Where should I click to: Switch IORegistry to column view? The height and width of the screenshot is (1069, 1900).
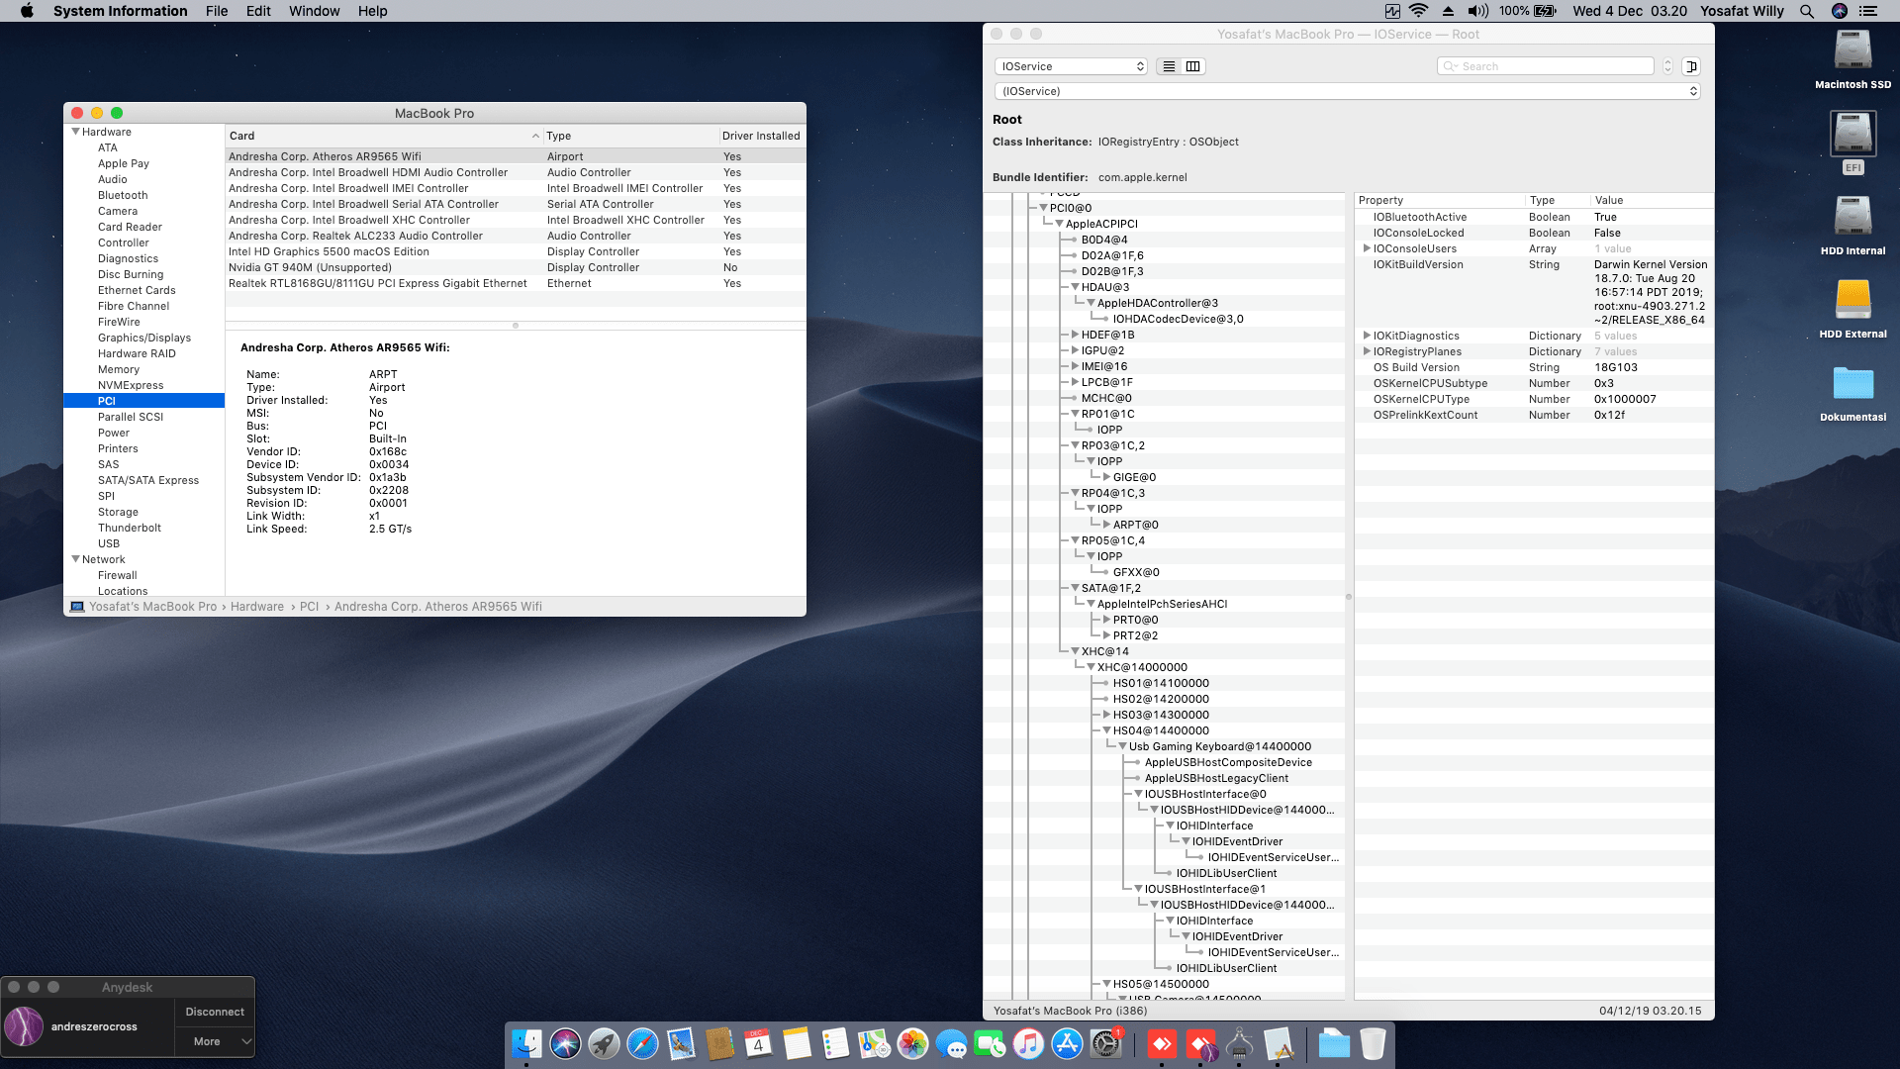tap(1193, 66)
